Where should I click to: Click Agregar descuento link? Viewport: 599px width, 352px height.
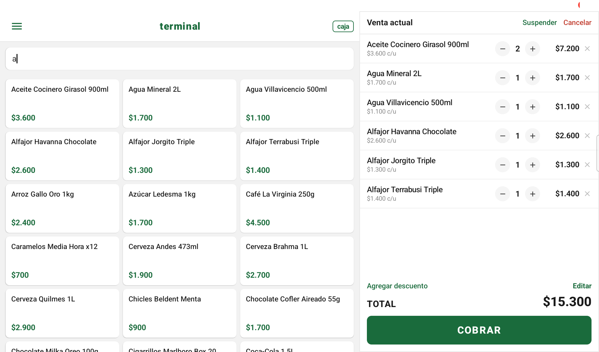point(397,286)
